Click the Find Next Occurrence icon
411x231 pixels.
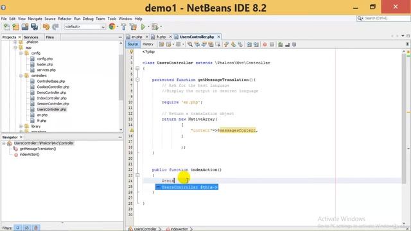pyautogui.click(x=204, y=44)
